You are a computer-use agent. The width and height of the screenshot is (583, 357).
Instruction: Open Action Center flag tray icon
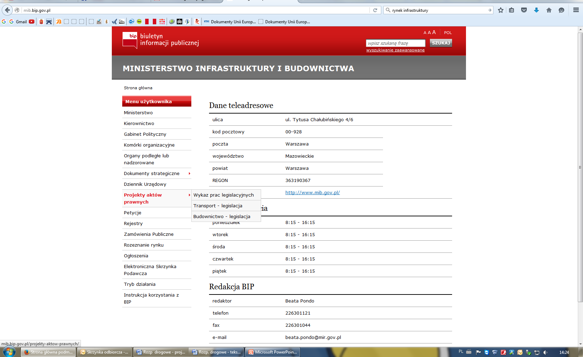(x=478, y=352)
